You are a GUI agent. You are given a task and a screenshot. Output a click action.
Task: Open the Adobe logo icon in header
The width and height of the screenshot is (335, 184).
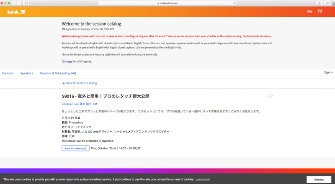[320, 11]
